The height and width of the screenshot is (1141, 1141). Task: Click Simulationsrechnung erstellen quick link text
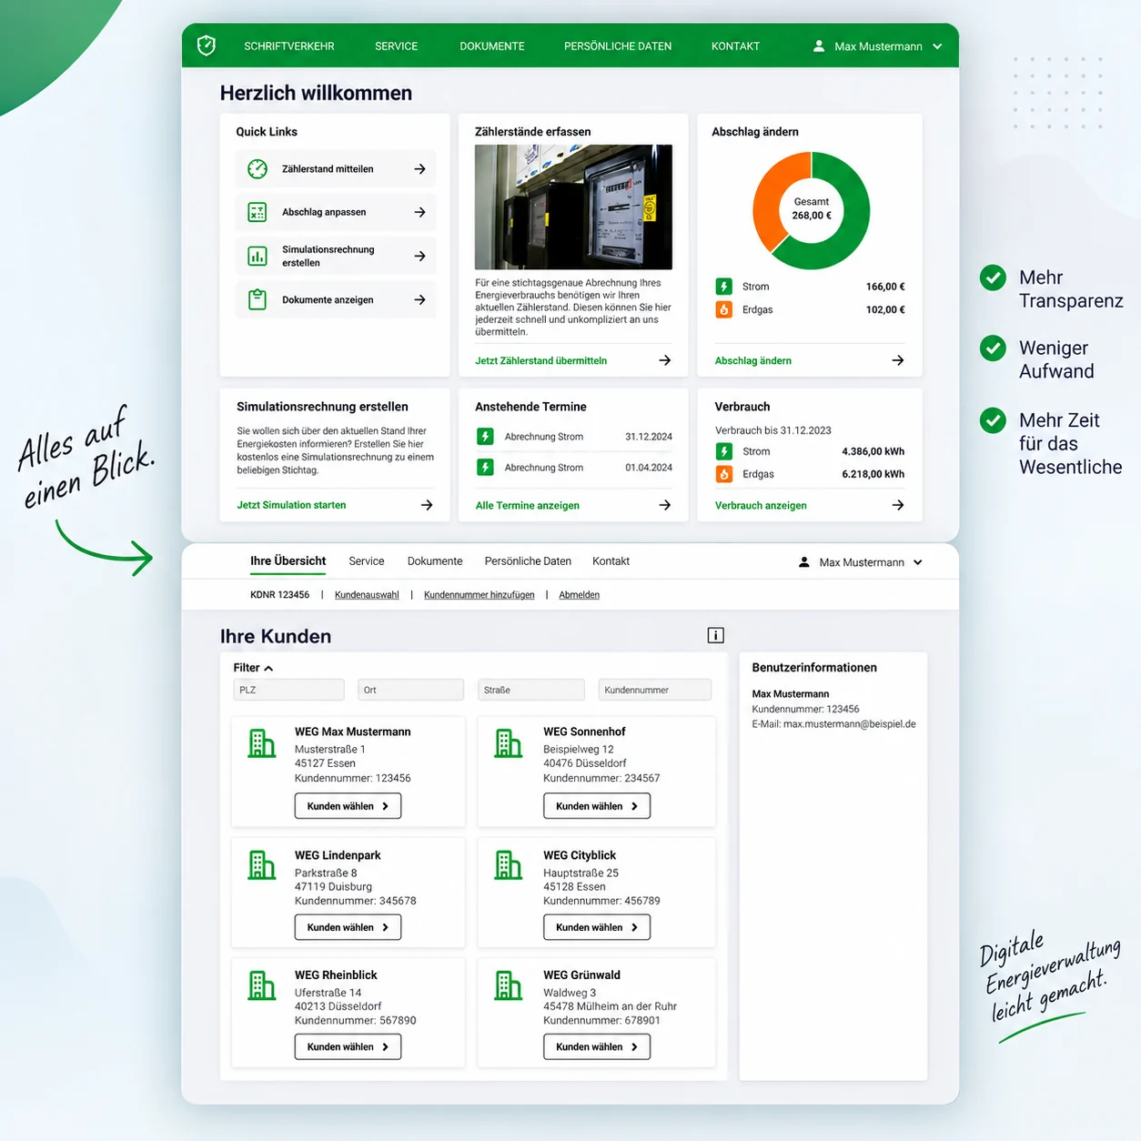click(x=328, y=256)
